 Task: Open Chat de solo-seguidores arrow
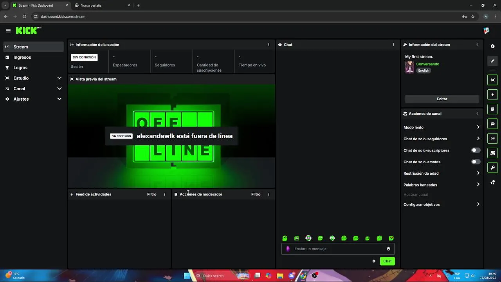(x=478, y=139)
